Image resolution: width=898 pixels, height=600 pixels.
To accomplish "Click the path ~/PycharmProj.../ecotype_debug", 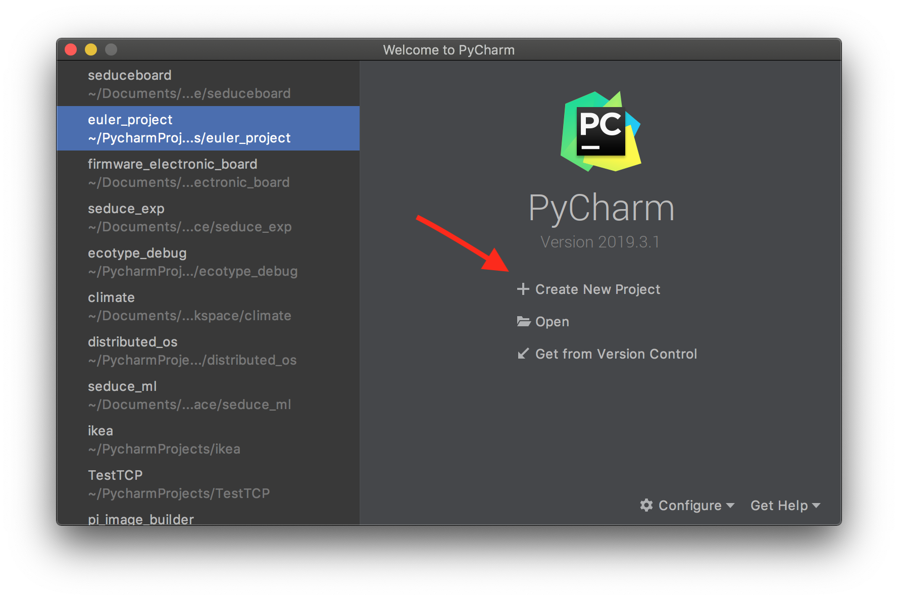I will pos(193,271).
